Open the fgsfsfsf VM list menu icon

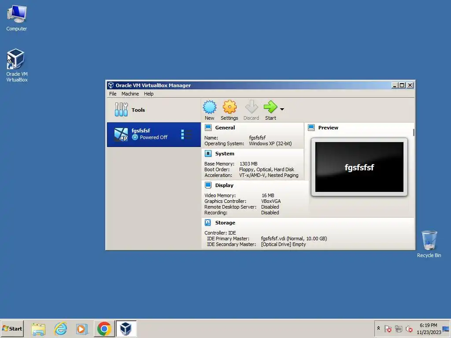click(186, 135)
